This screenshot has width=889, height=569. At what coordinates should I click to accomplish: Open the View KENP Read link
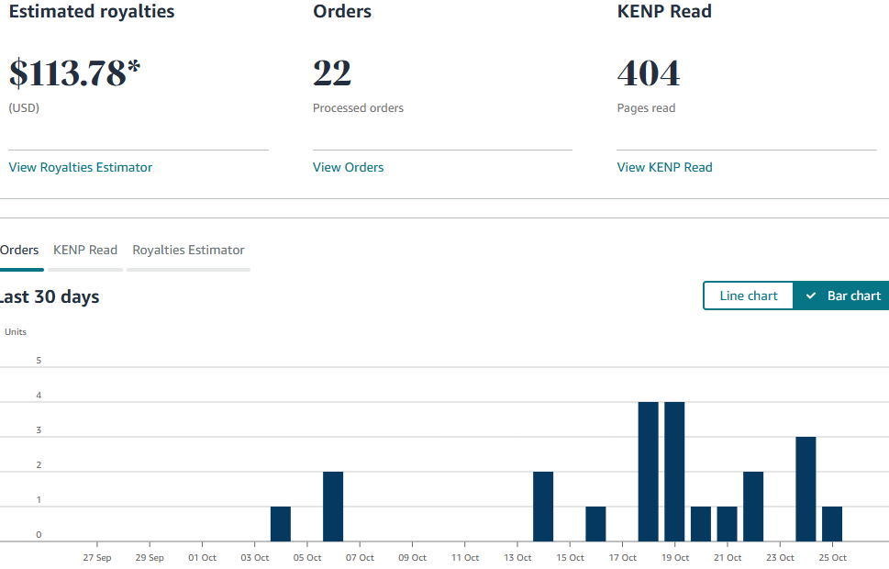tap(664, 167)
